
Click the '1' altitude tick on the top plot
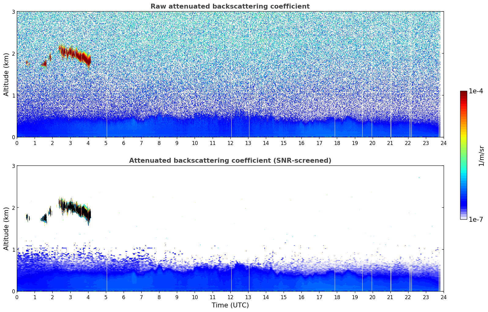13,95
